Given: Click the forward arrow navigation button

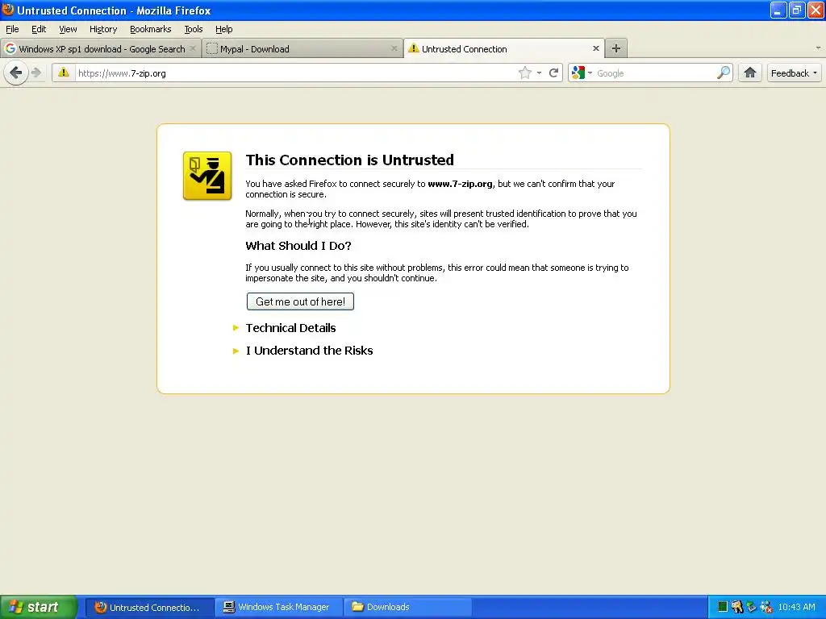Looking at the screenshot, I should point(35,73).
